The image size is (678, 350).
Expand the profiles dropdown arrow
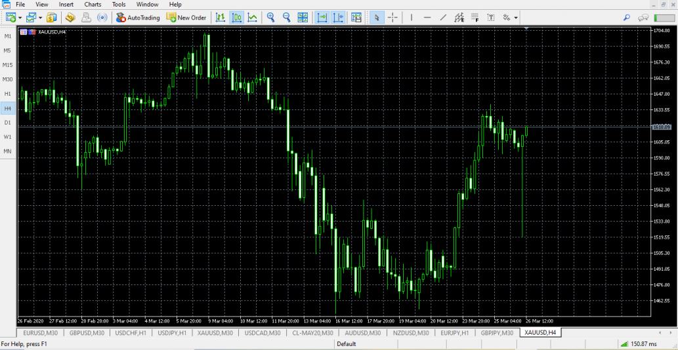(x=40, y=18)
